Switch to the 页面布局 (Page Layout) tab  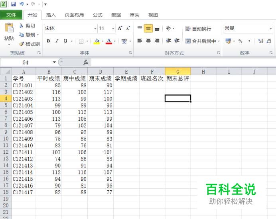tap(74, 15)
